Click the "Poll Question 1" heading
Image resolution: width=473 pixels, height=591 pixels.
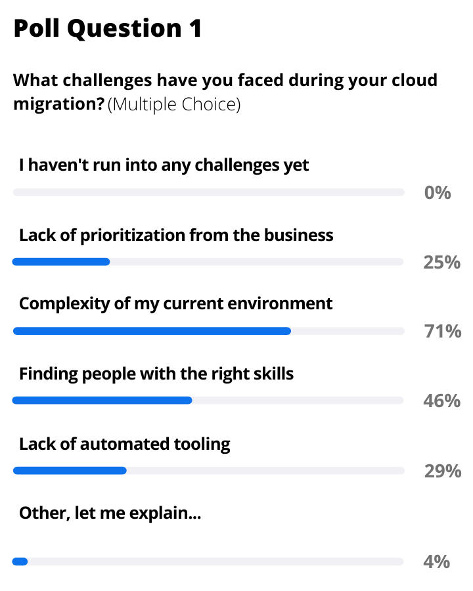(108, 28)
